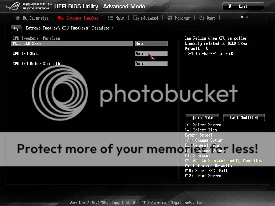Image resolution: width=275 pixels, height=206 pixels.
Task: Switch to the Boot tab
Action: click(207, 18)
